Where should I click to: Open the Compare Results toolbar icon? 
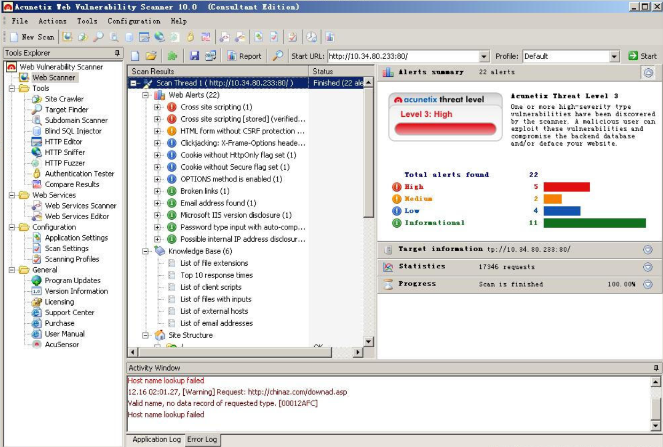[x=206, y=37]
